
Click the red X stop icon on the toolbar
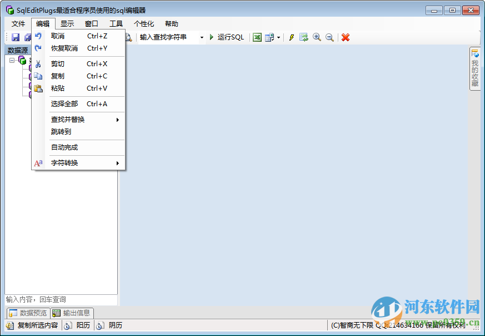tap(345, 37)
